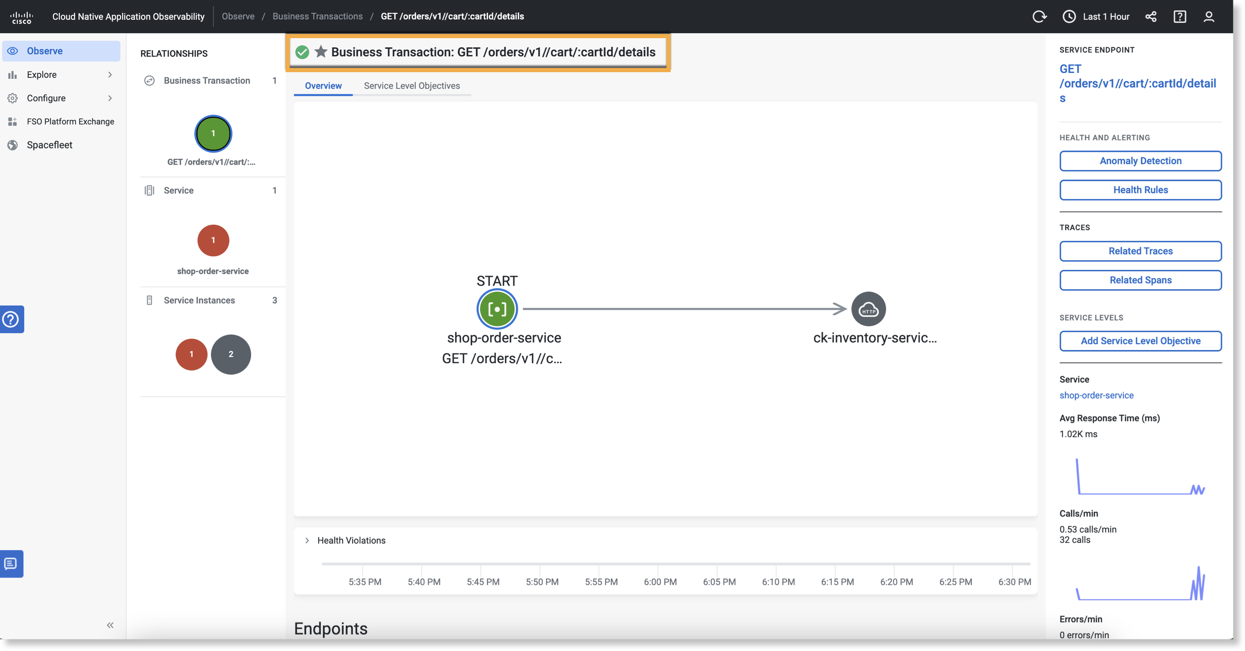Select the red Service Instances circle labeled 1
This screenshot has height=651, width=1245.
point(191,355)
